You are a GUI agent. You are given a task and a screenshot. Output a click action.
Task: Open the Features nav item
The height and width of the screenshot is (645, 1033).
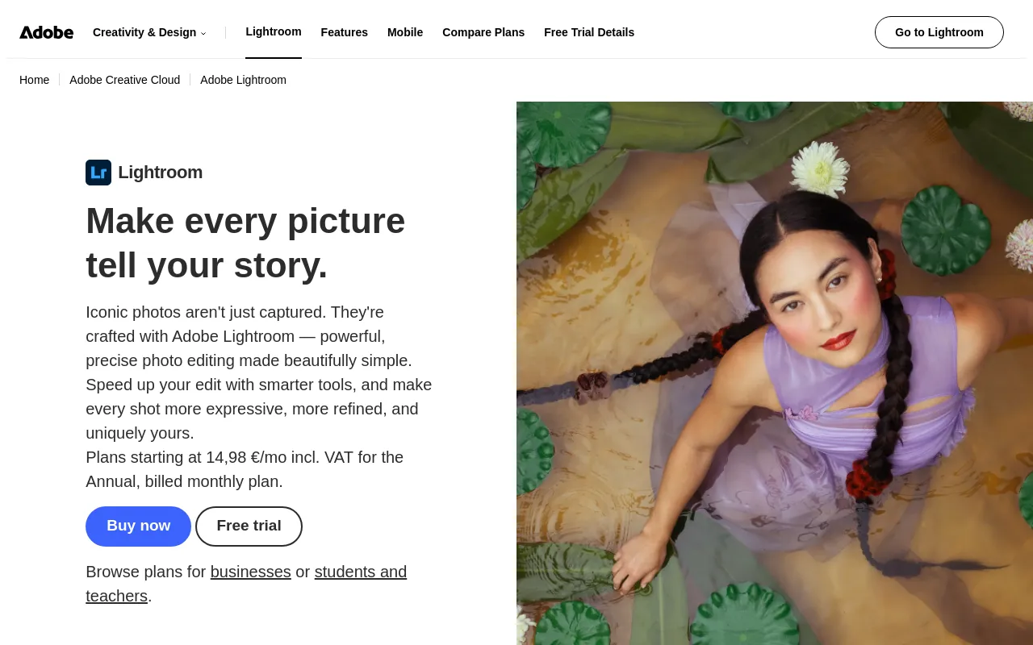345,32
